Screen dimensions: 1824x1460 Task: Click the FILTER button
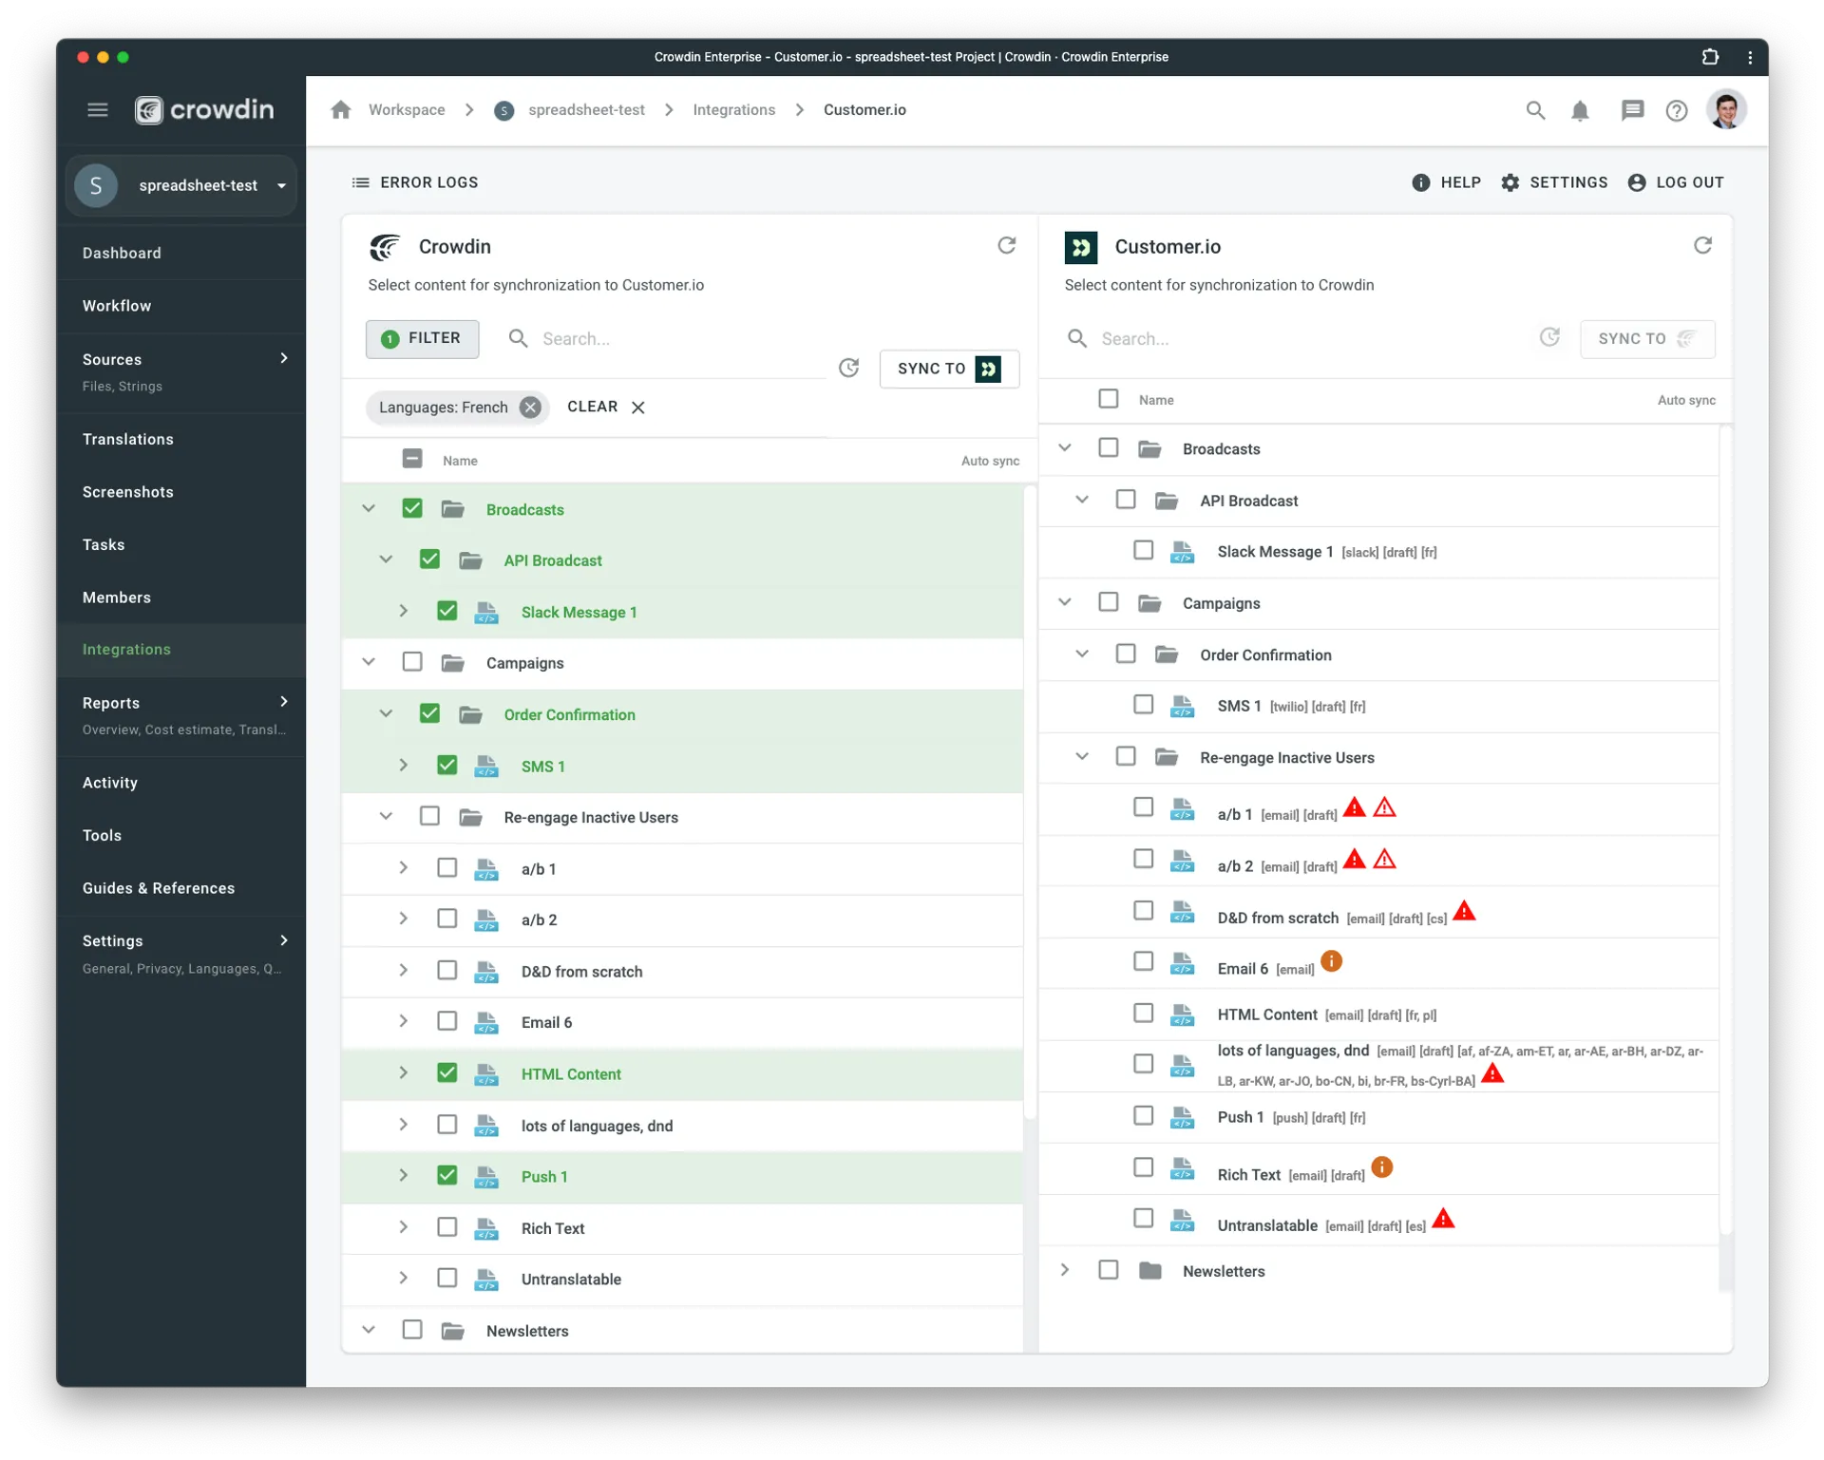[x=423, y=338]
